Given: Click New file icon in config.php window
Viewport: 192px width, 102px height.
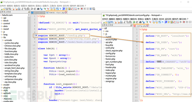Looking at the screenshot, I should coord(103,22).
